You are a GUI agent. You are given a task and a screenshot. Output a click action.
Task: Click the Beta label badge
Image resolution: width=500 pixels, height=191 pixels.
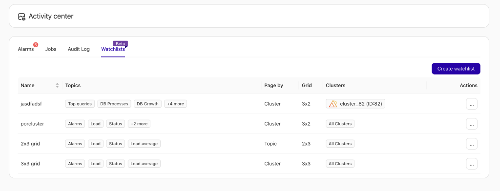[120, 44]
